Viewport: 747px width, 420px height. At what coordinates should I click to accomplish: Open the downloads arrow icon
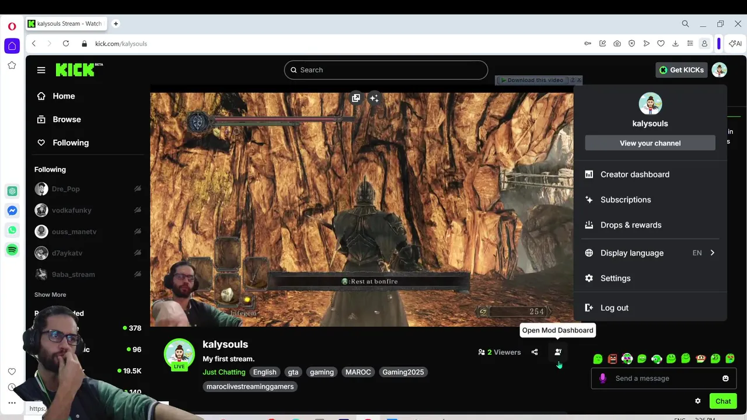pyautogui.click(x=675, y=44)
